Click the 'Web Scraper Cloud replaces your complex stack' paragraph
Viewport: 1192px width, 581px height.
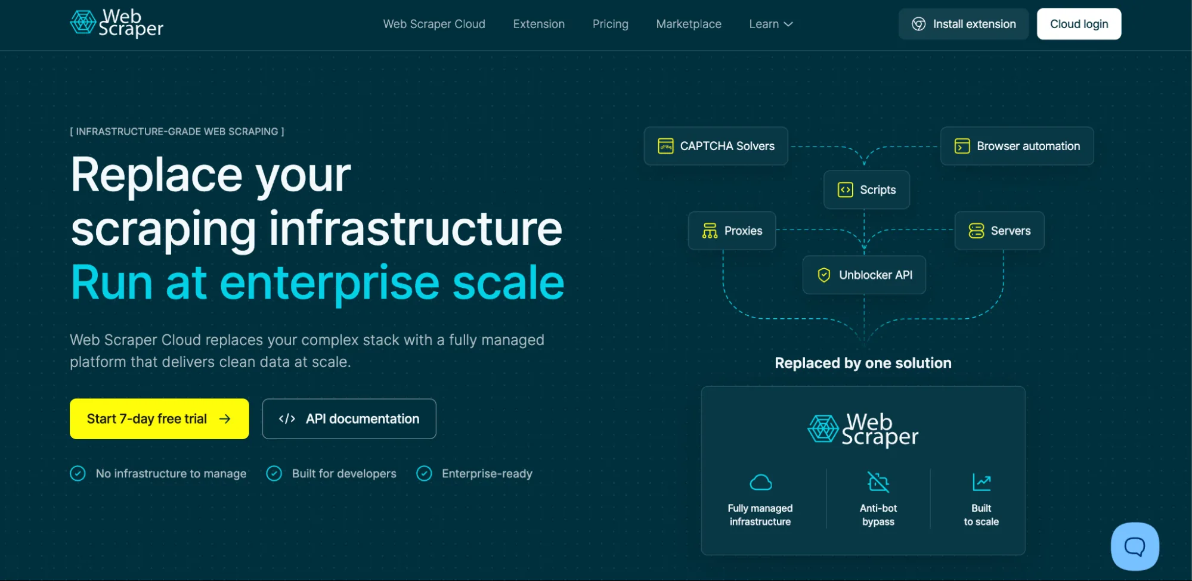tap(307, 351)
